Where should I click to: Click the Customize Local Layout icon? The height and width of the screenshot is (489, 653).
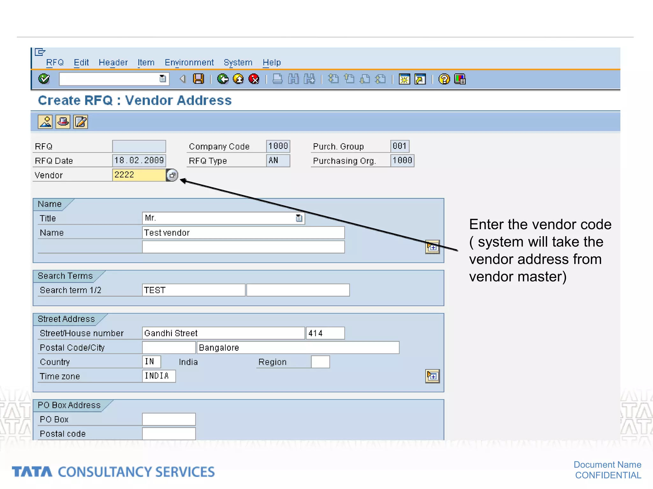click(460, 79)
